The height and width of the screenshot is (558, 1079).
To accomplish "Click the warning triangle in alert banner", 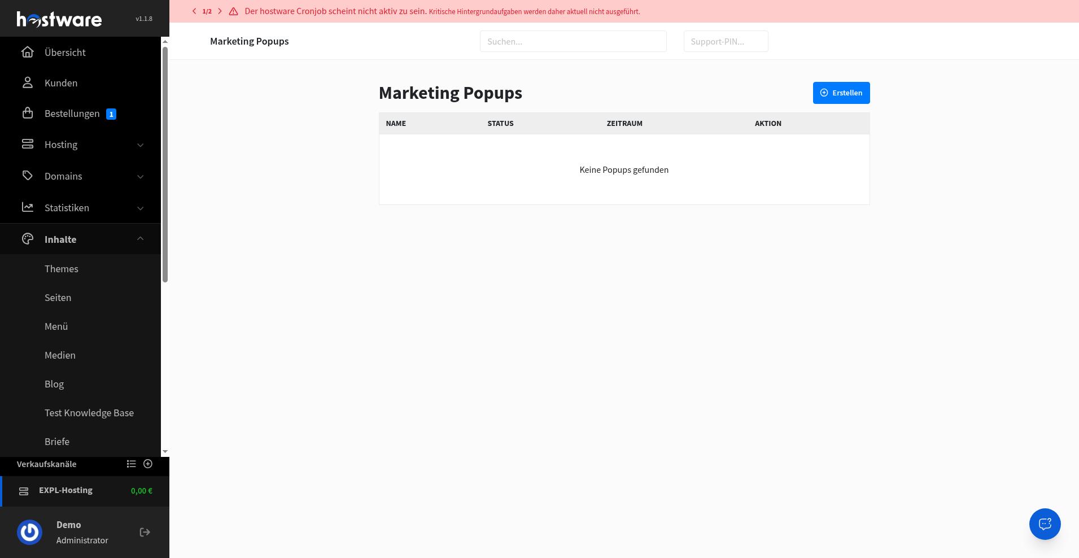I will [233, 11].
